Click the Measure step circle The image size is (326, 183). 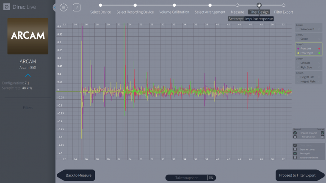(x=237, y=5)
